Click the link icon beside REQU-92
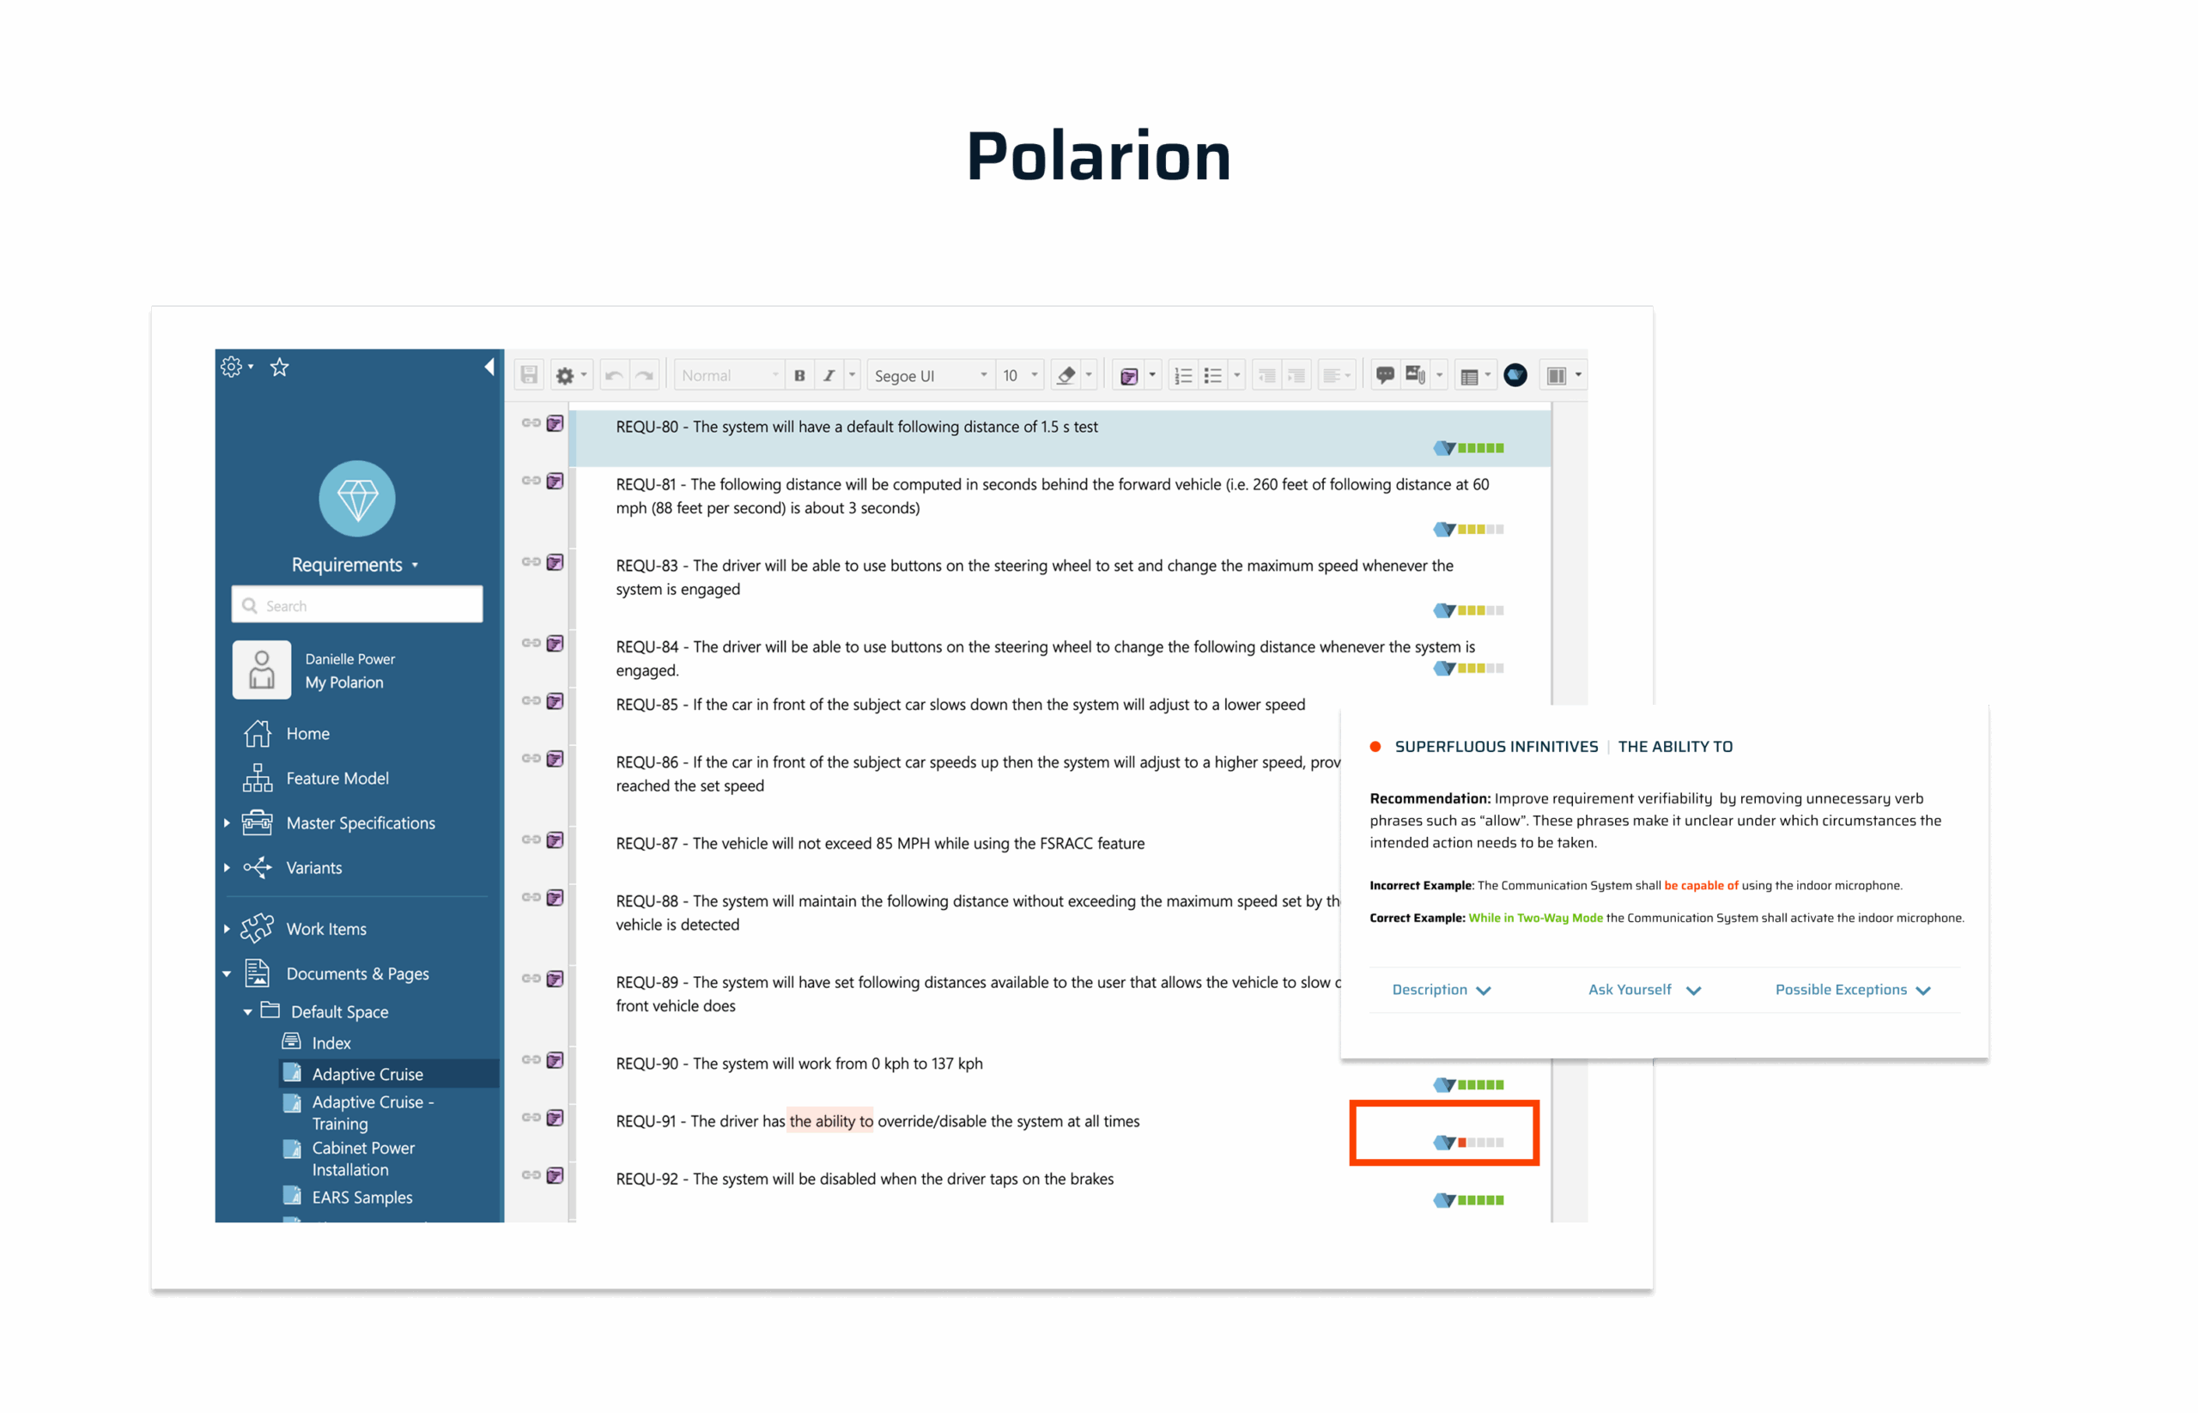 (x=531, y=1174)
